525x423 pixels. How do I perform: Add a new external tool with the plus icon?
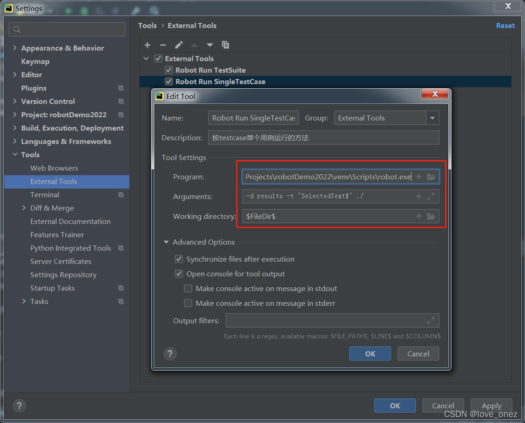(x=147, y=45)
